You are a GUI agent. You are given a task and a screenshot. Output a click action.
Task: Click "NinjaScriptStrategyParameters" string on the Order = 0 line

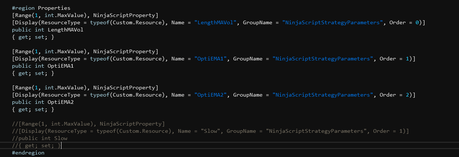pos(332,22)
